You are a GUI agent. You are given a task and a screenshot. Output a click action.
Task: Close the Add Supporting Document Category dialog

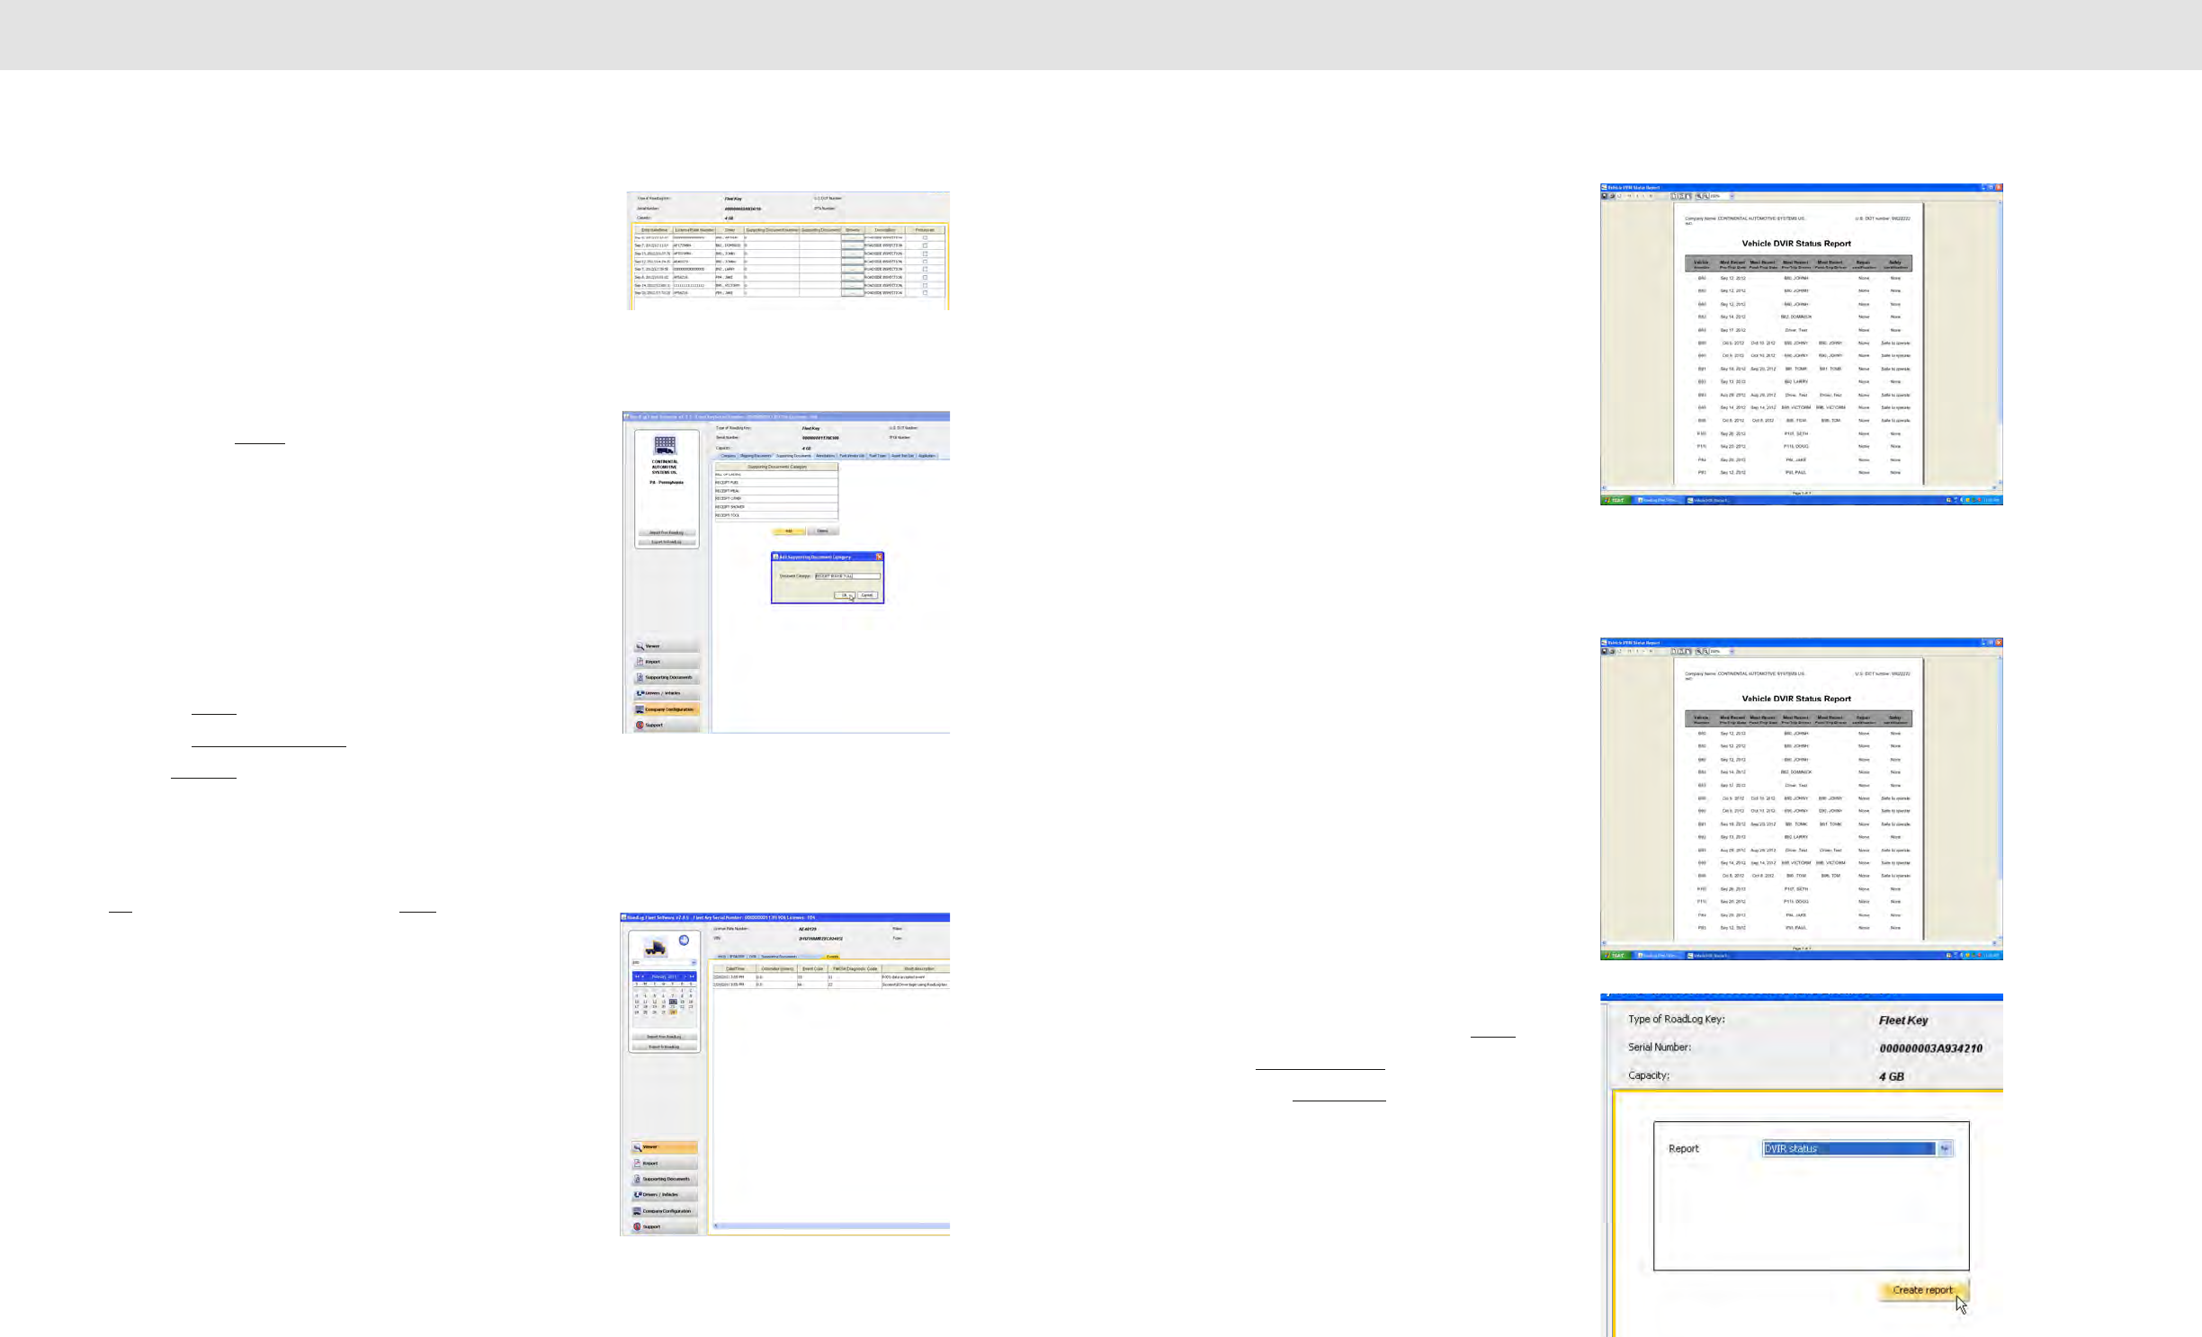(x=879, y=557)
